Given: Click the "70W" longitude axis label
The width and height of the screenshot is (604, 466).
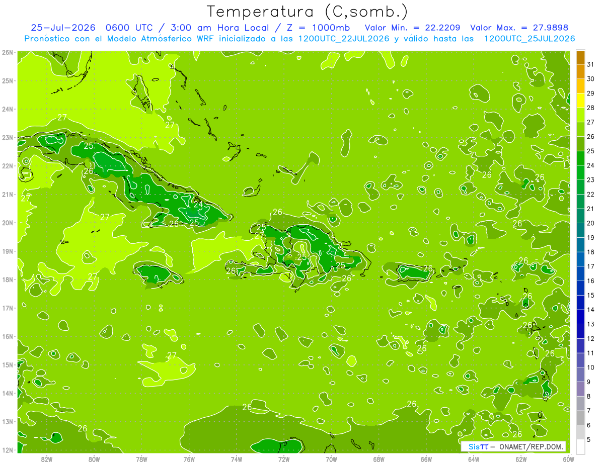Looking at the screenshot, I should [x=331, y=459].
